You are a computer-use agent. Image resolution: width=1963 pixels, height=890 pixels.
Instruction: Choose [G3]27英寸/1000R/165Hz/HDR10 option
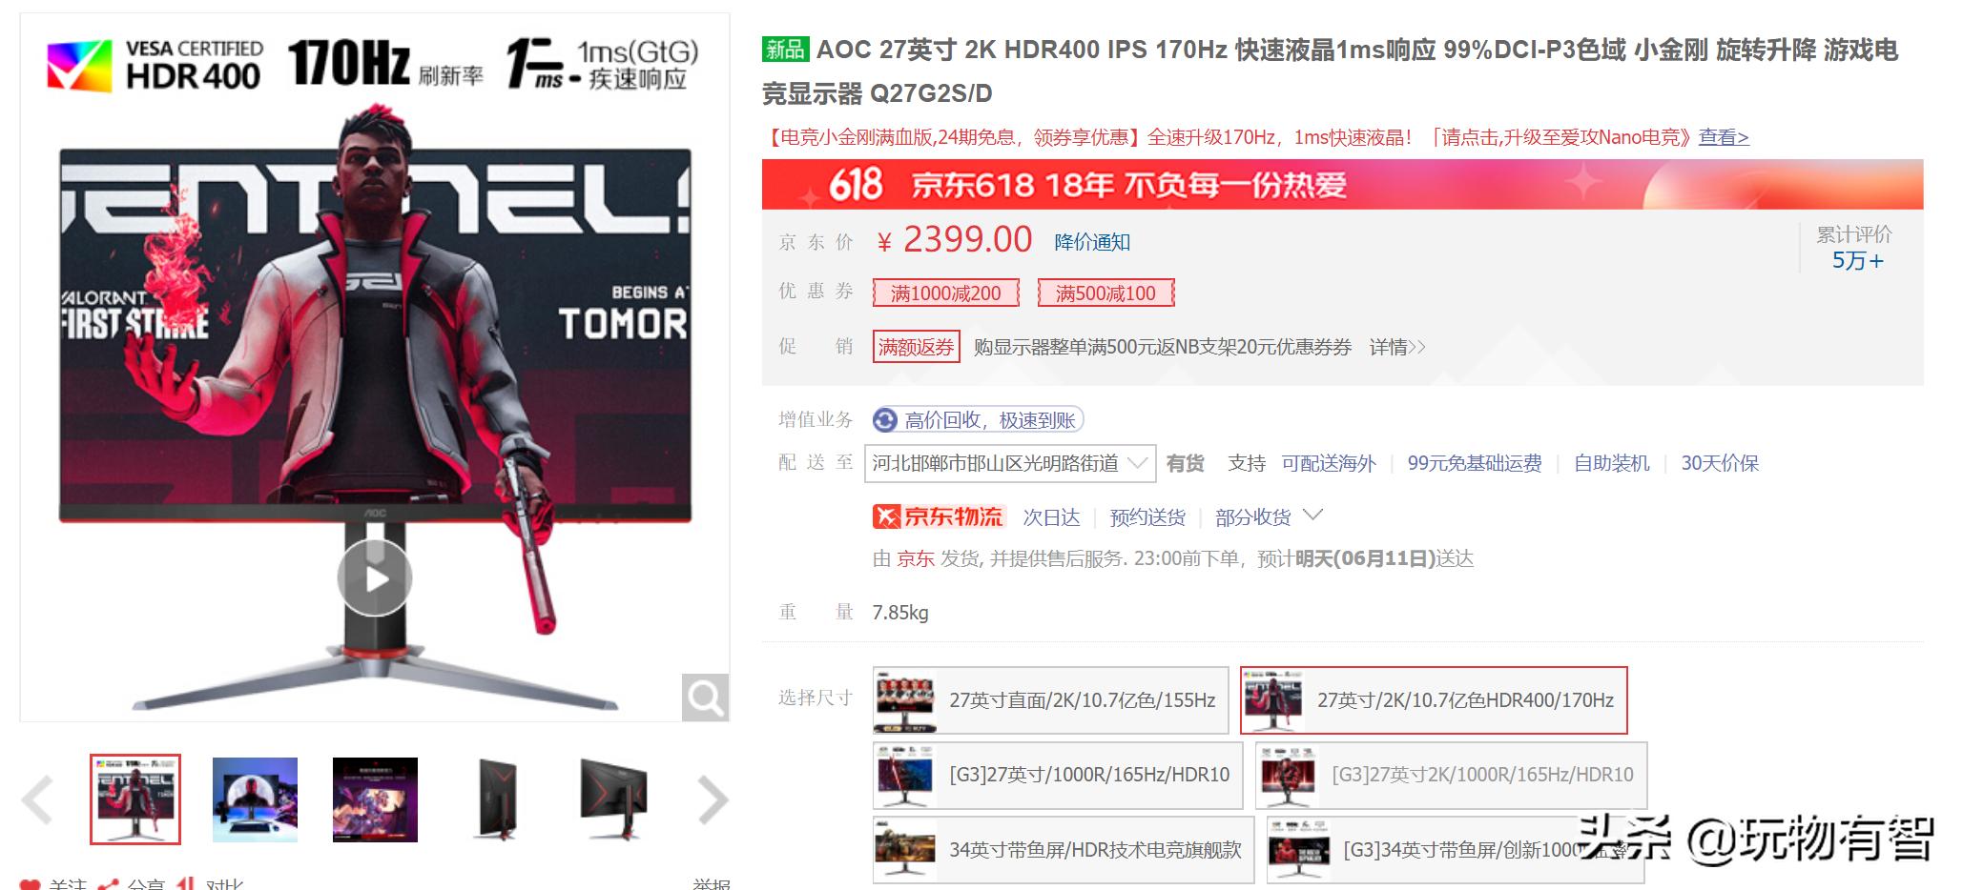coord(1058,775)
